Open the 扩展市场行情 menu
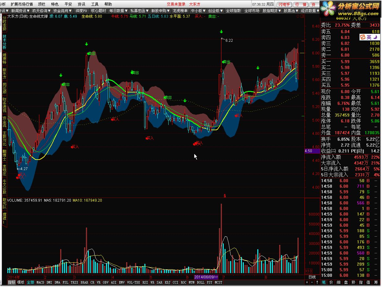382x287 pixels. pos(22,4)
